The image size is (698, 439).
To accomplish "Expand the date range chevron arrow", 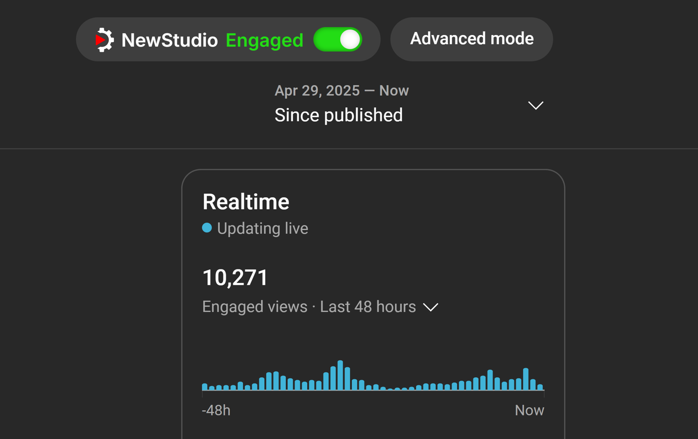I will coord(535,105).
